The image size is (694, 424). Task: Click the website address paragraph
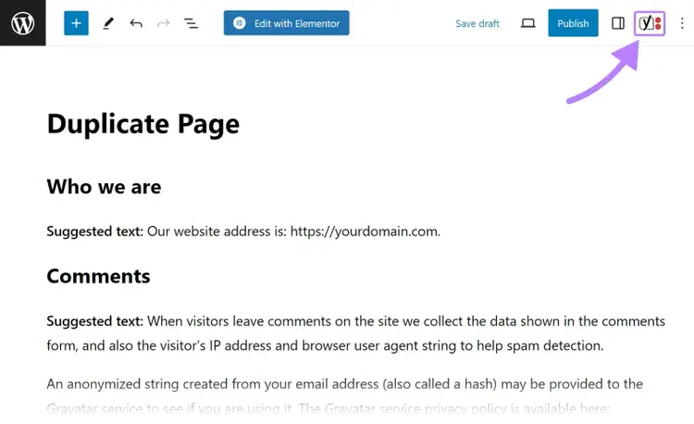click(243, 231)
